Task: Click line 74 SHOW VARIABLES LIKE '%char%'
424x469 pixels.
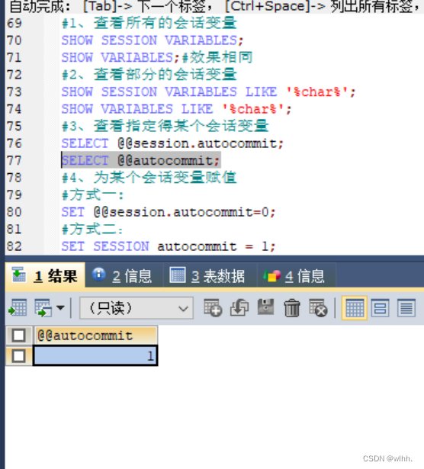Action: coord(176,109)
